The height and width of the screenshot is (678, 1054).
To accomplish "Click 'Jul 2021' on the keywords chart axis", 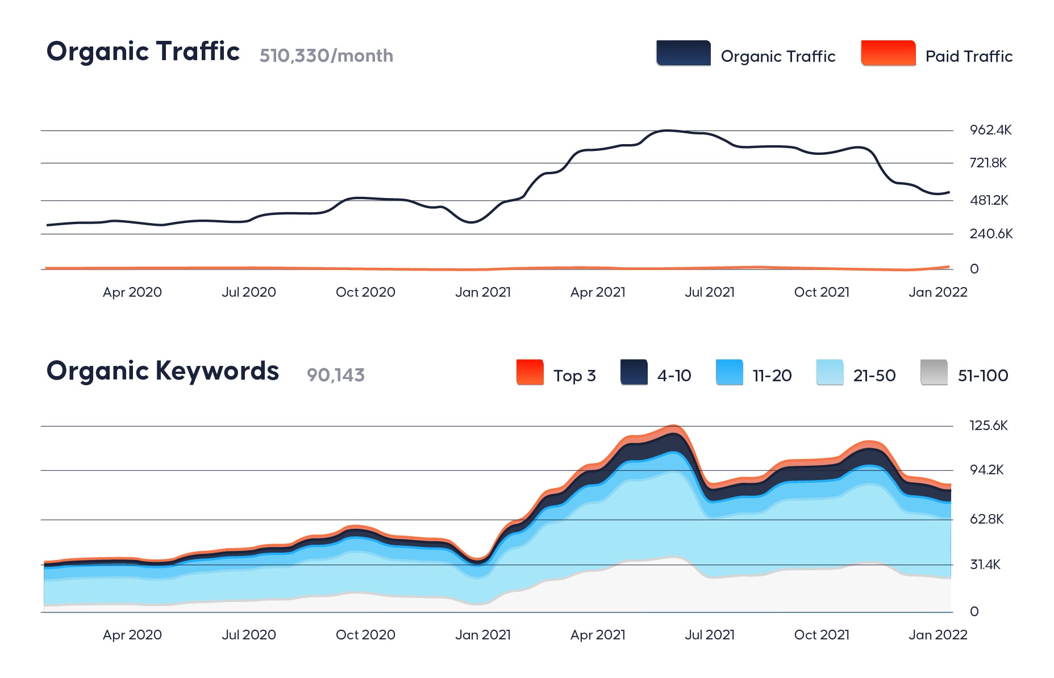I will (x=710, y=635).
